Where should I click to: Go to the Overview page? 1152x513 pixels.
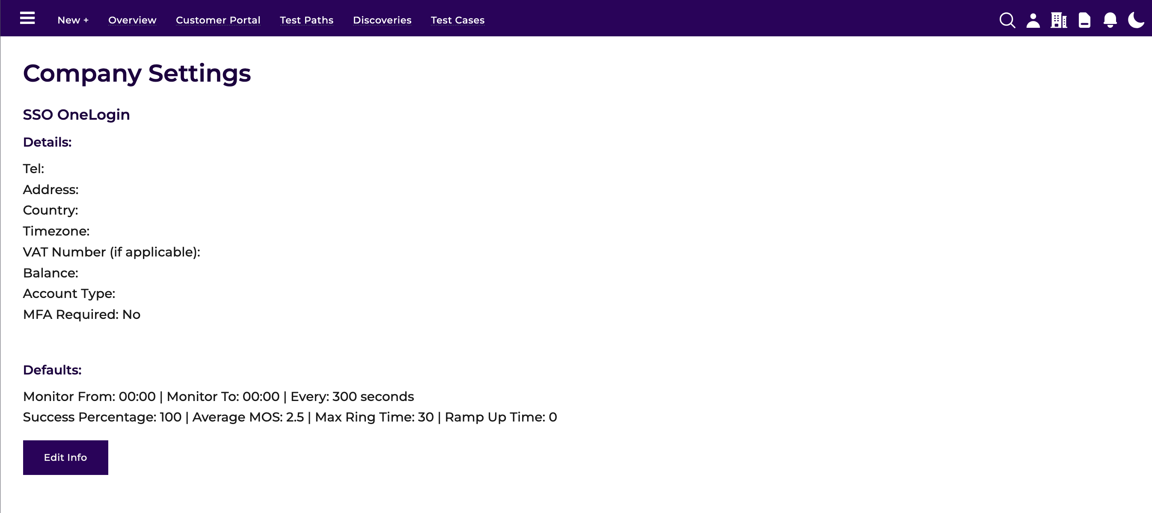132,20
